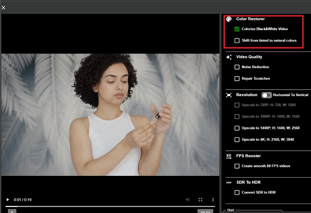Open video player more options menu
The width and height of the screenshot is (311, 213).
click(213, 200)
